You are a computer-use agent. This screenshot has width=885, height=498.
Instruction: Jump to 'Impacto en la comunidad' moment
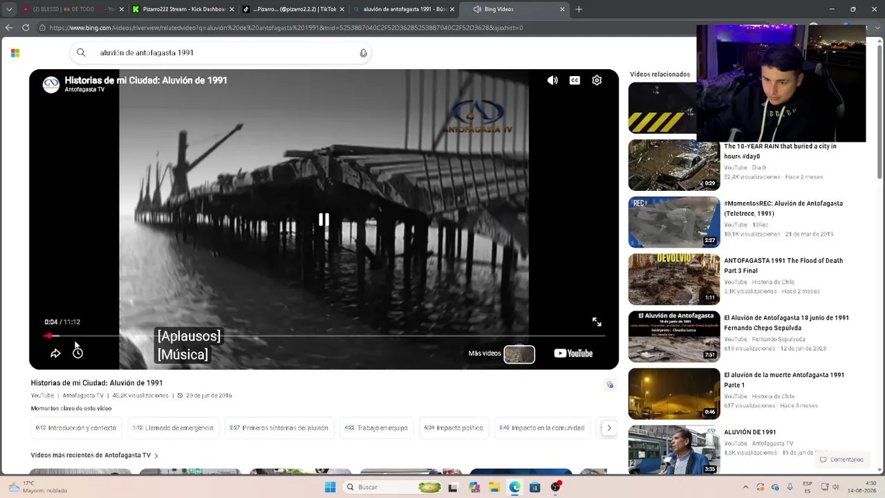click(x=542, y=428)
